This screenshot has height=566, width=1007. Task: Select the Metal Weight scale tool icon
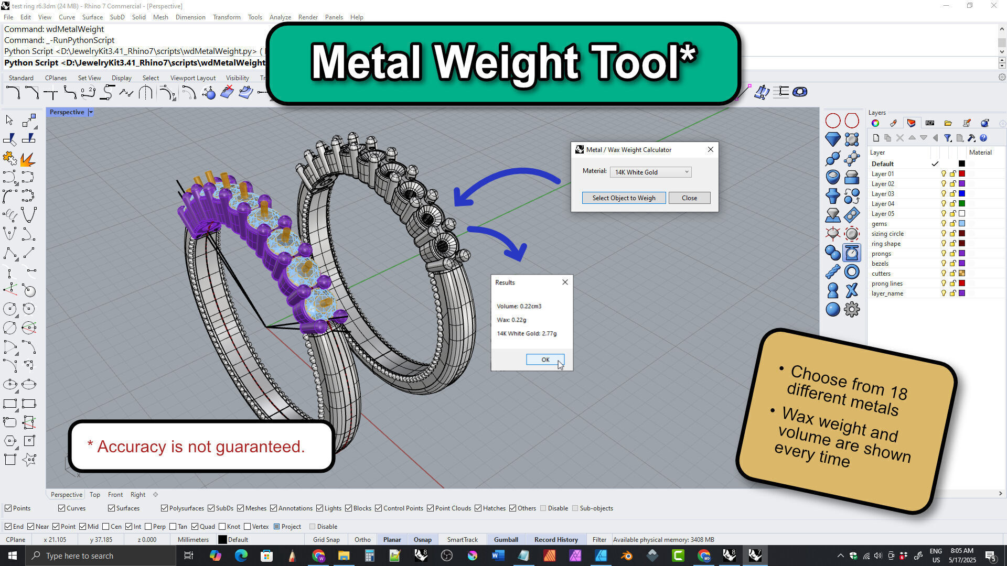click(852, 253)
